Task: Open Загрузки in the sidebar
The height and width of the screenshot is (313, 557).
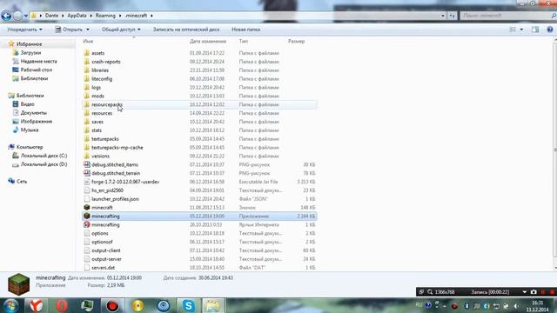Action: [x=30, y=52]
